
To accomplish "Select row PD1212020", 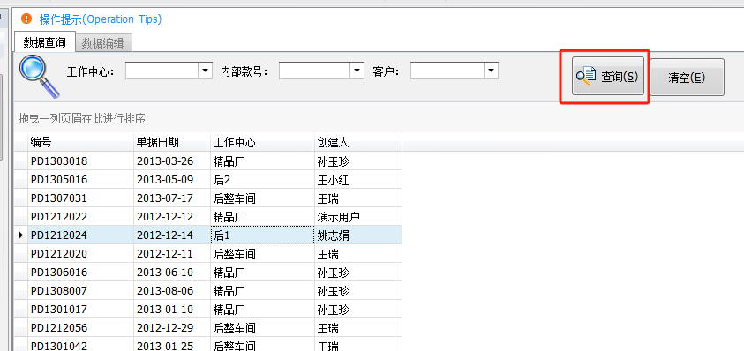I will [x=207, y=254].
